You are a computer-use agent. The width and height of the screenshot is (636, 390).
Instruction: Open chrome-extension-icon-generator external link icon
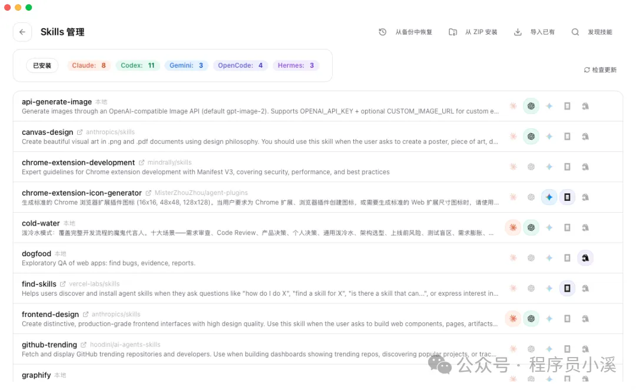pyautogui.click(x=148, y=193)
